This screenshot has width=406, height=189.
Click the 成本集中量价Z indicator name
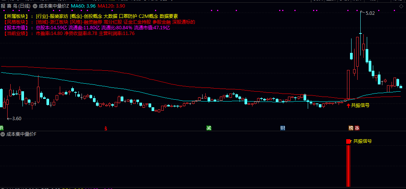[54, 6]
